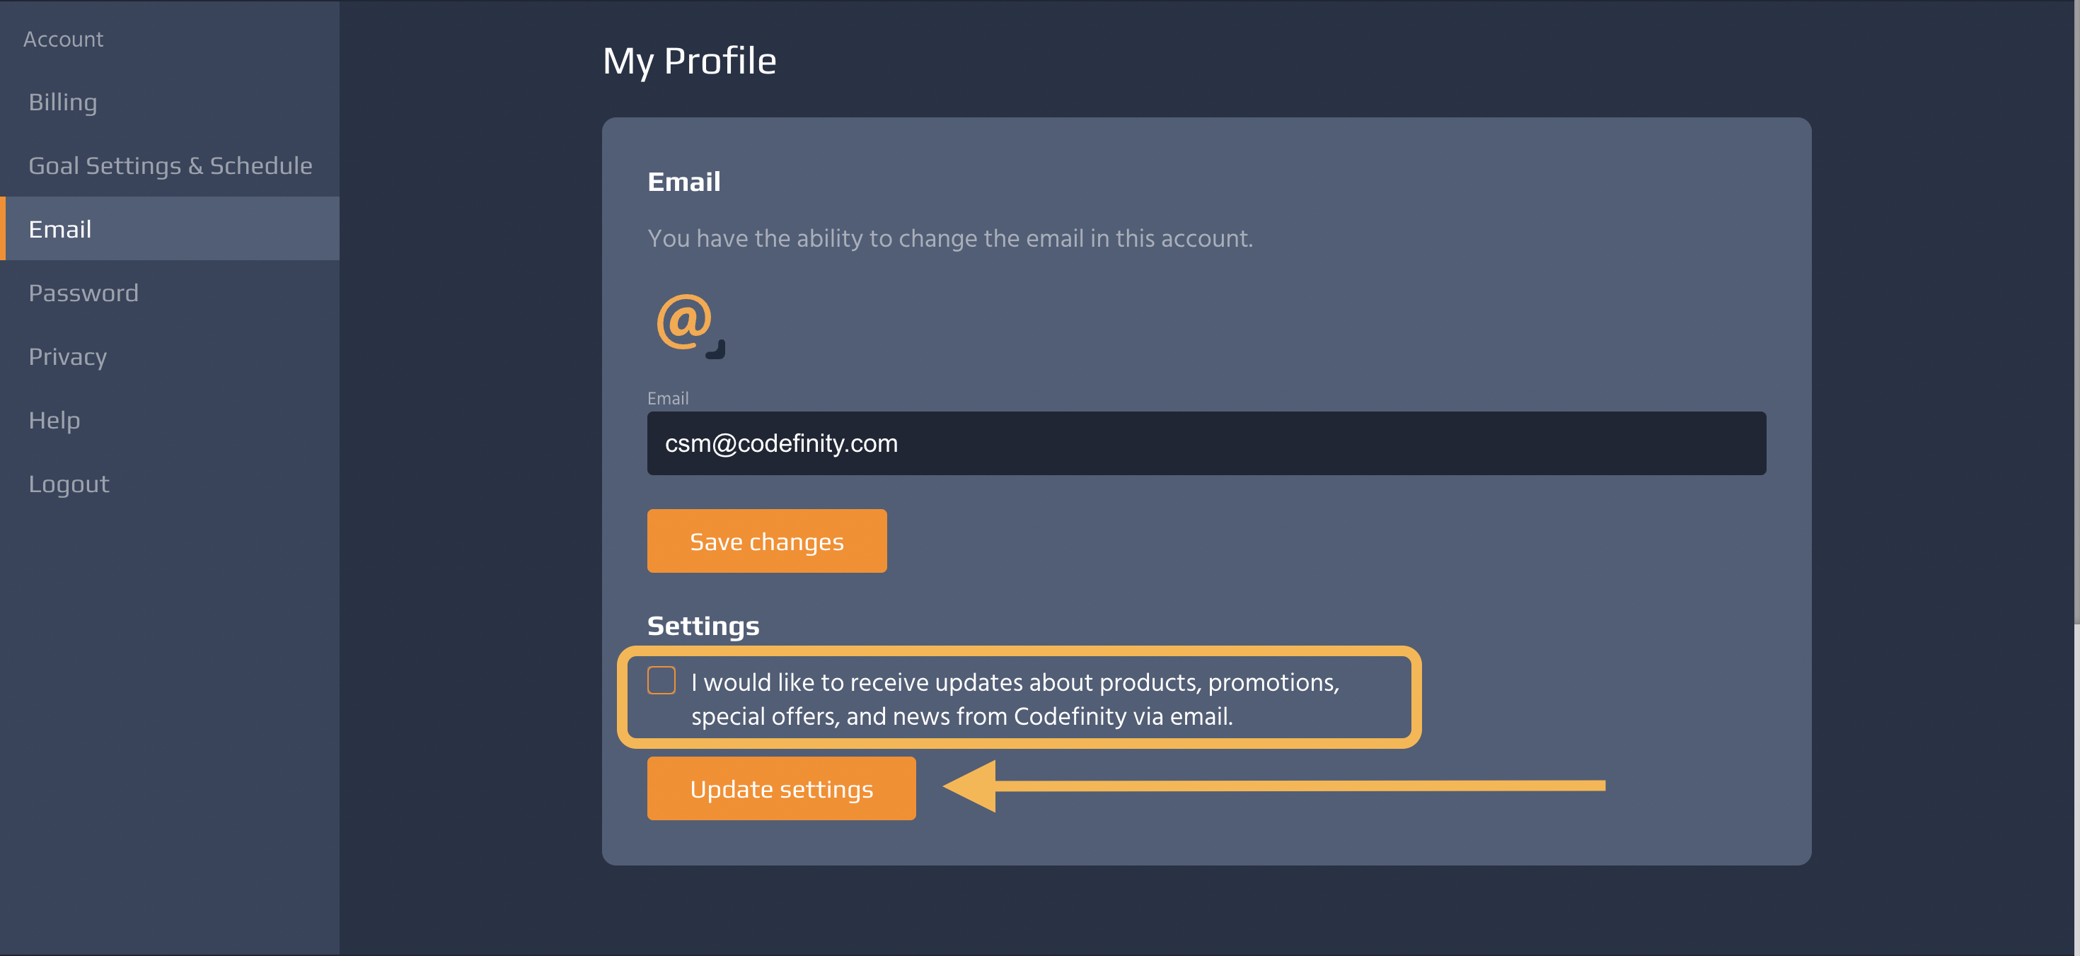Click the page's vertical scrollbar

pos(2076,313)
